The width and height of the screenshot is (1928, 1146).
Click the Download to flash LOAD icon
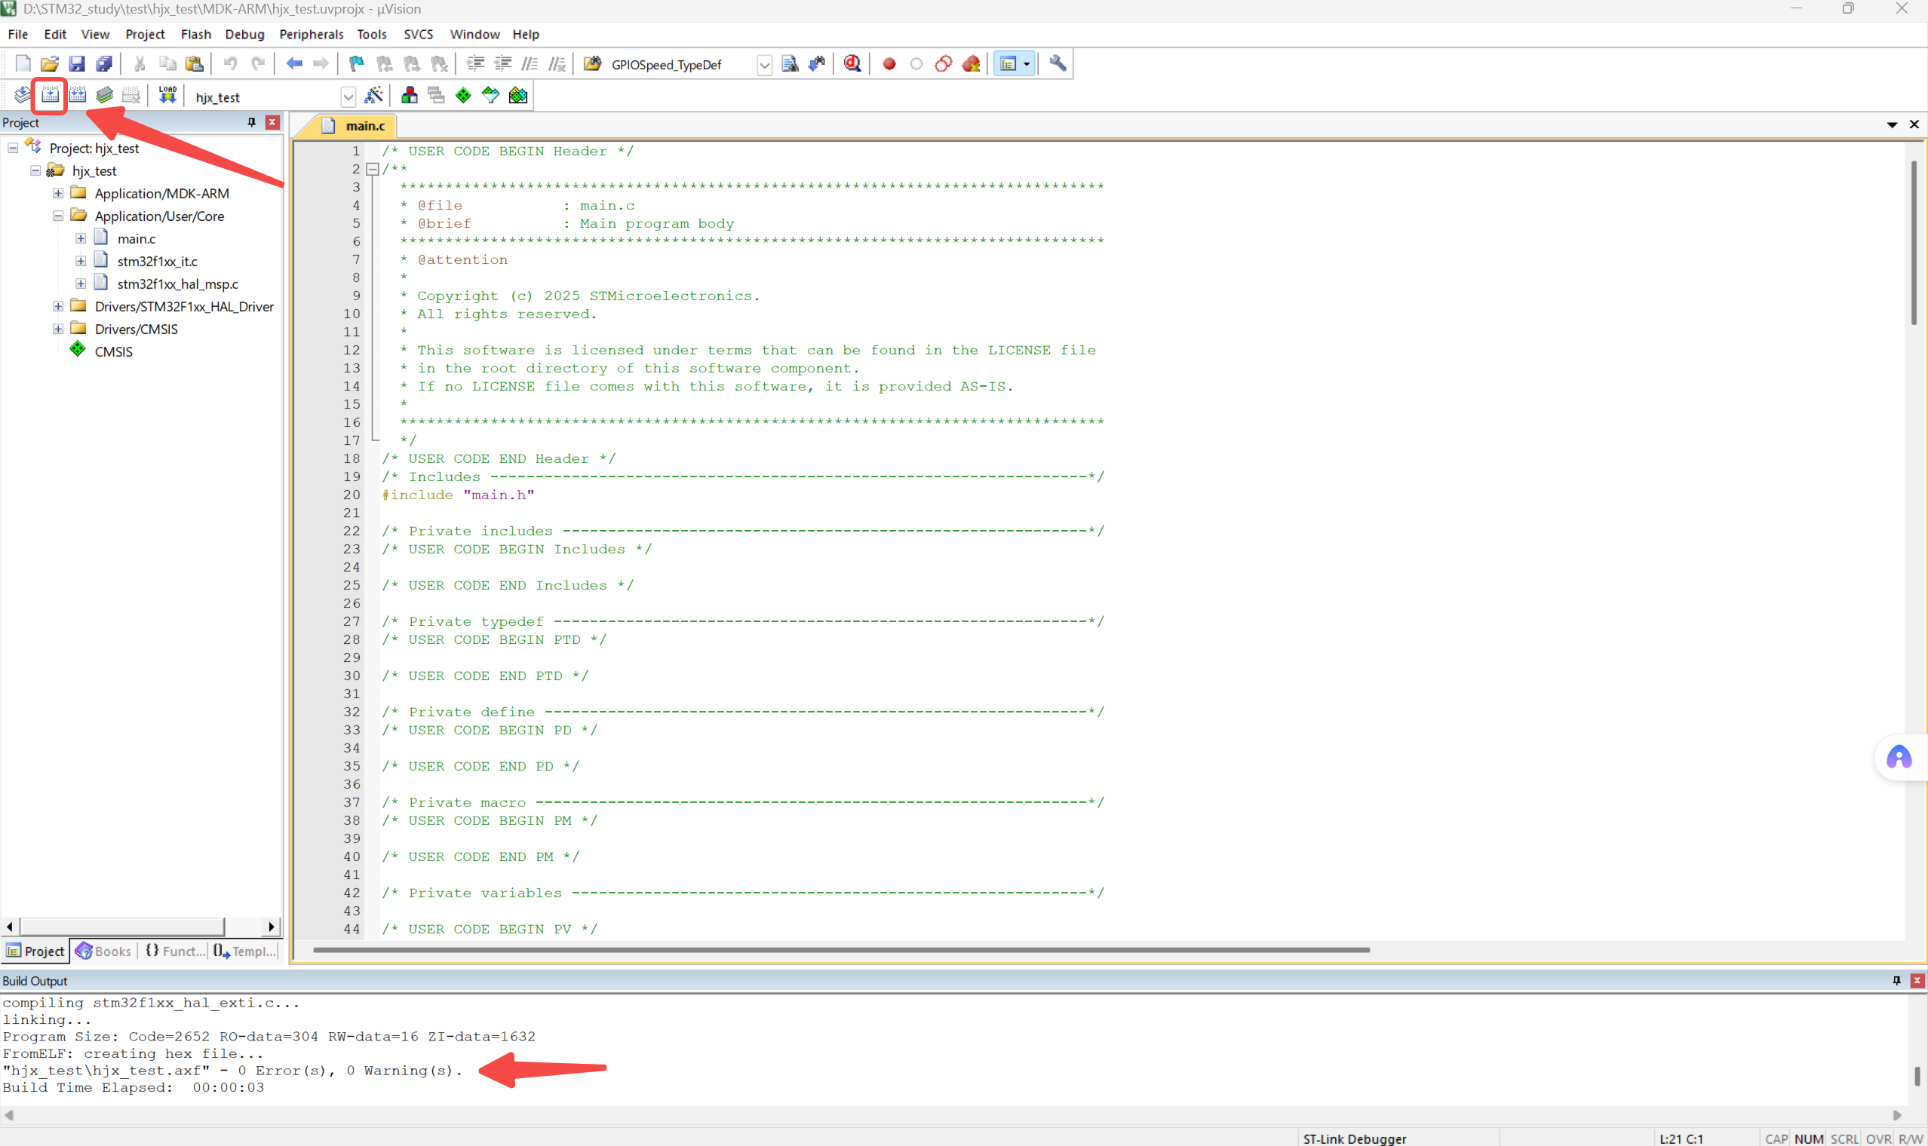[x=167, y=95]
